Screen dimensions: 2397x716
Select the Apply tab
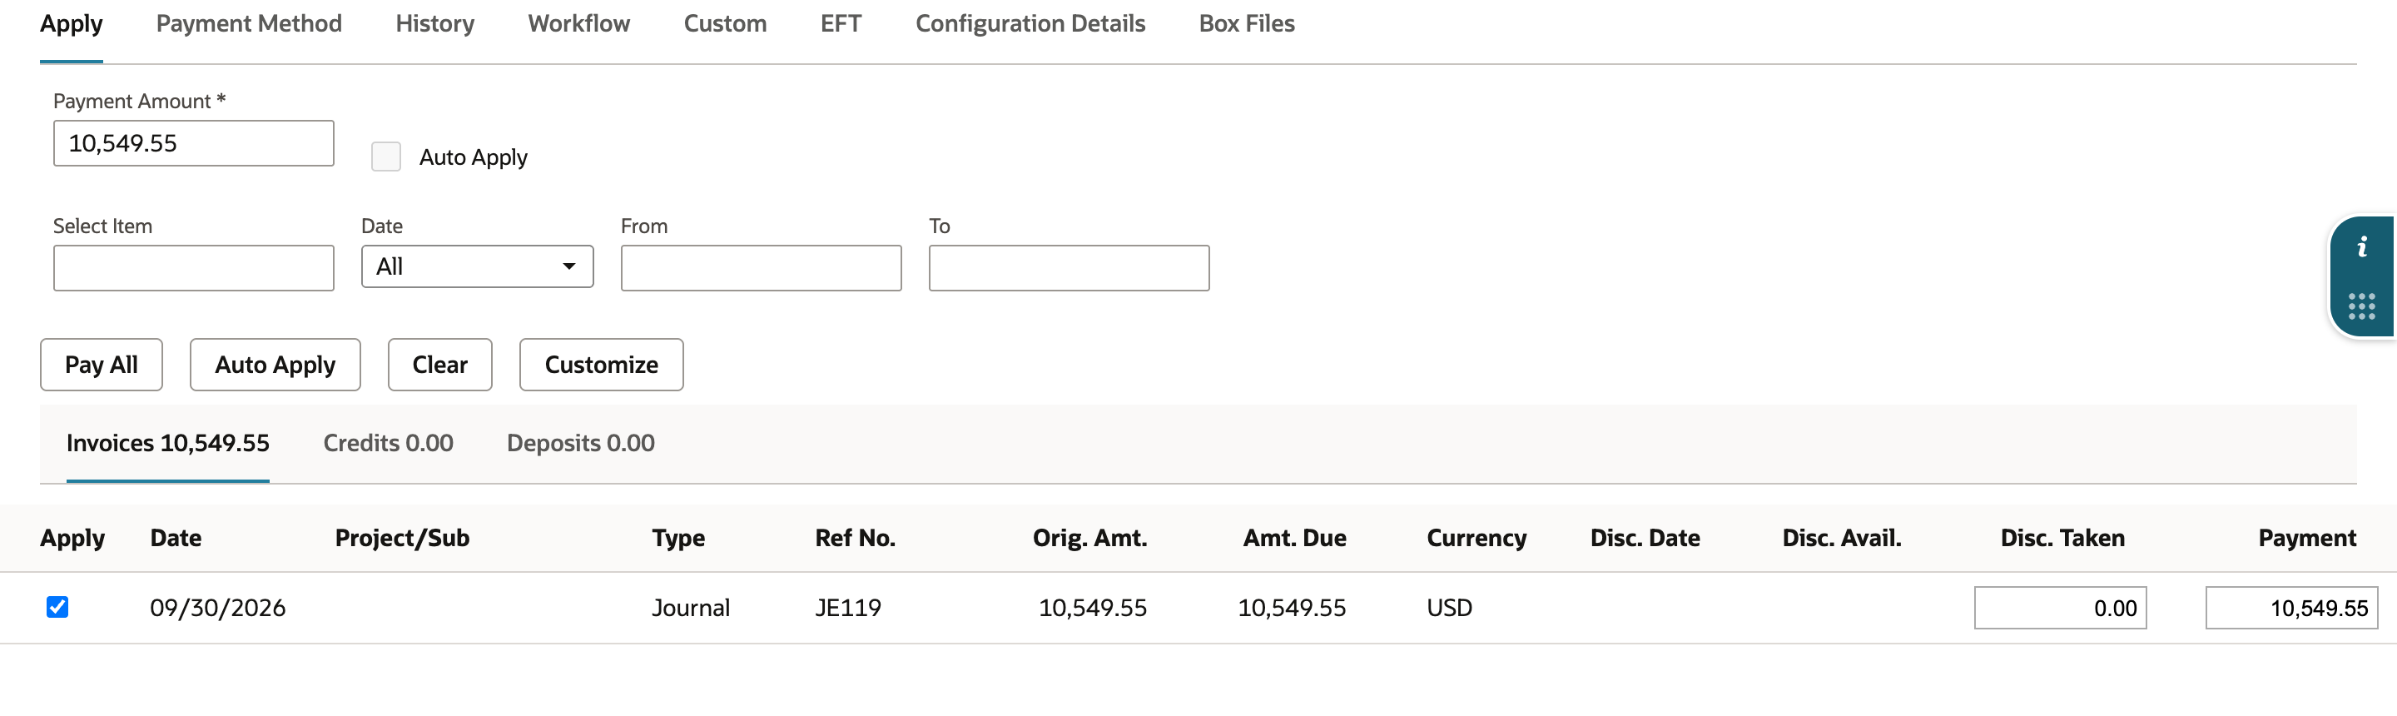[x=72, y=23]
